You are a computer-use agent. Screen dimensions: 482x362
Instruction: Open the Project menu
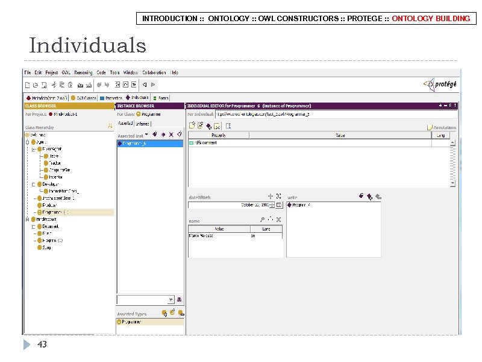pyautogui.click(x=52, y=72)
